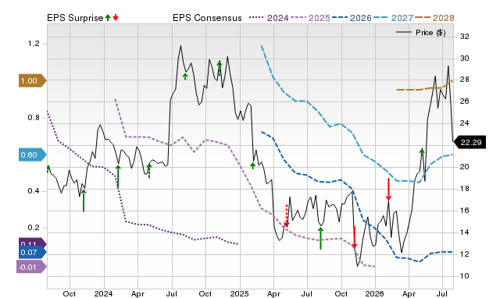Click the 0.2 tick on EPS axis
The image size is (500, 298).
click(34, 228)
